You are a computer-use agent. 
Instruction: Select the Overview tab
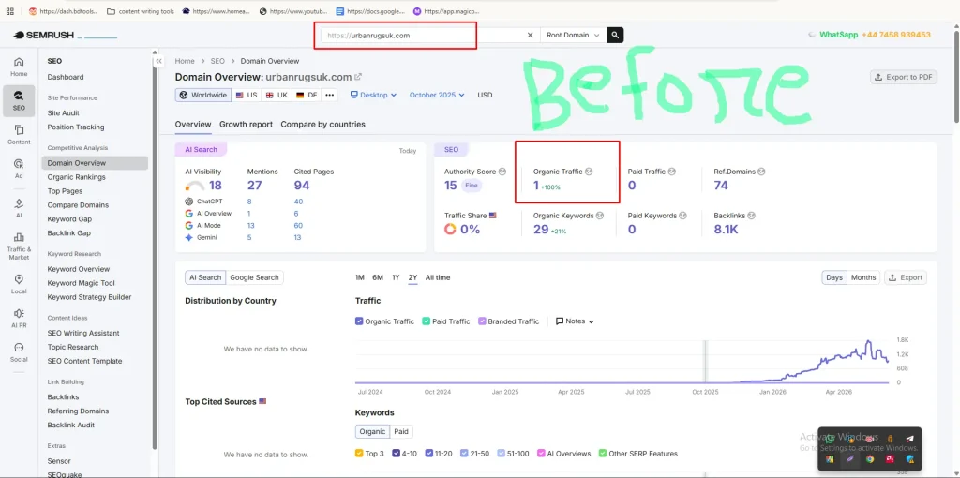click(193, 125)
